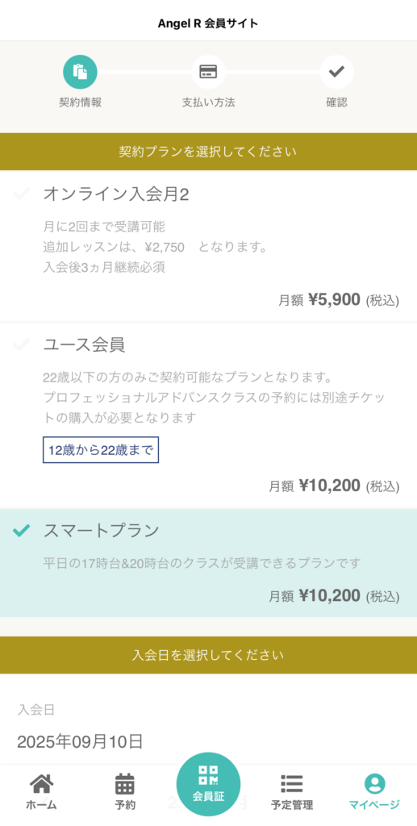Tap the 支払い方法 credit card step icon
The height and width of the screenshot is (826, 417).
(208, 72)
